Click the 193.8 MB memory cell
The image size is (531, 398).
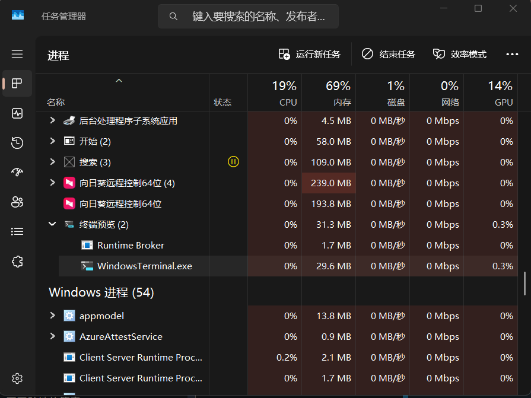coord(329,203)
